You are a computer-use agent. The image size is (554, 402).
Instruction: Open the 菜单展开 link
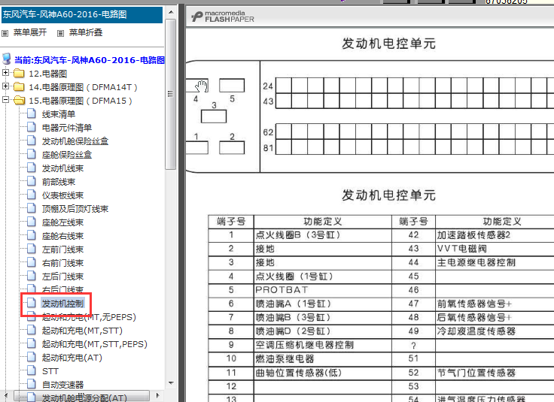(x=30, y=32)
